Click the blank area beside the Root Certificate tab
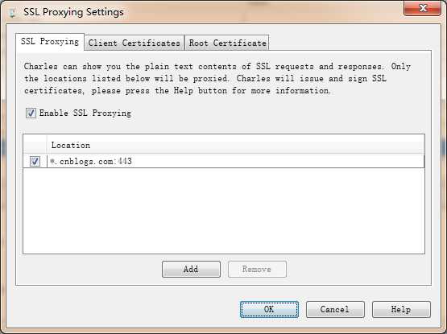 pos(350,43)
